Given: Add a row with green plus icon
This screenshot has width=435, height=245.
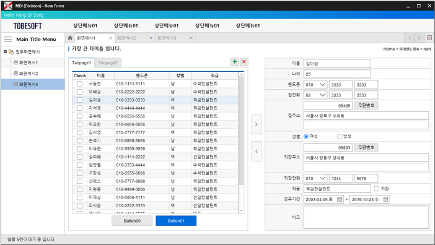Looking at the screenshot, I should click(235, 62).
